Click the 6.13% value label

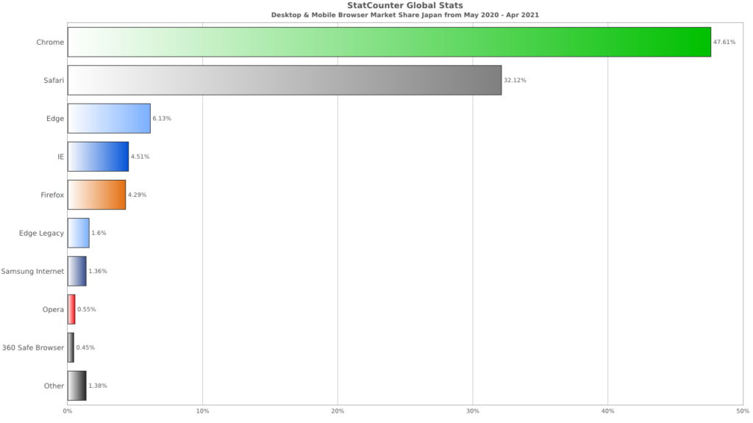click(162, 118)
